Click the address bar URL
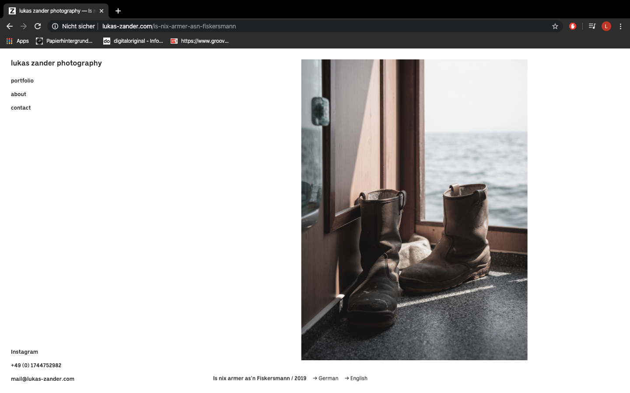 pos(169,26)
